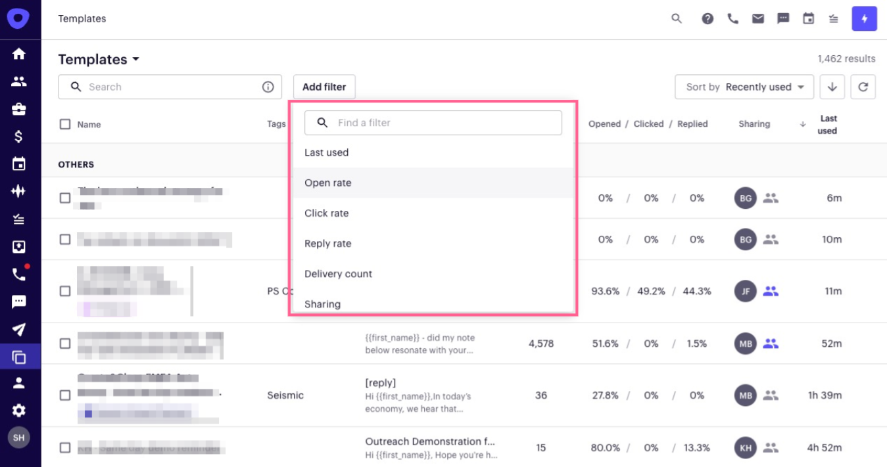
Task: Focus the Find a filter field
Action: pyautogui.click(x=433, y=123)
